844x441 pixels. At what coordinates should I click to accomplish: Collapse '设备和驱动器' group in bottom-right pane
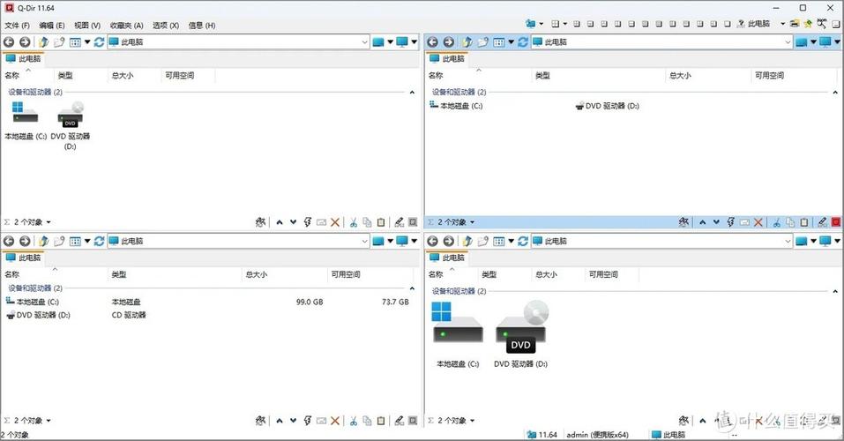click(x=835, y=291)
